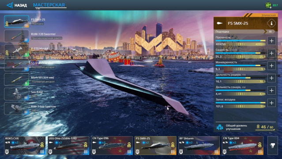Click the green currency icon at top right
The image size is (282, 159).
[x=268, y=5]
